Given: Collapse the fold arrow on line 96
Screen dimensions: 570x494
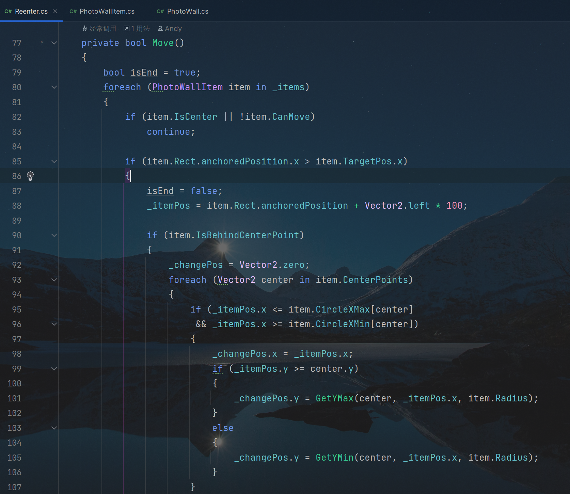Looking at the screenshot, I should coord(54,324).
